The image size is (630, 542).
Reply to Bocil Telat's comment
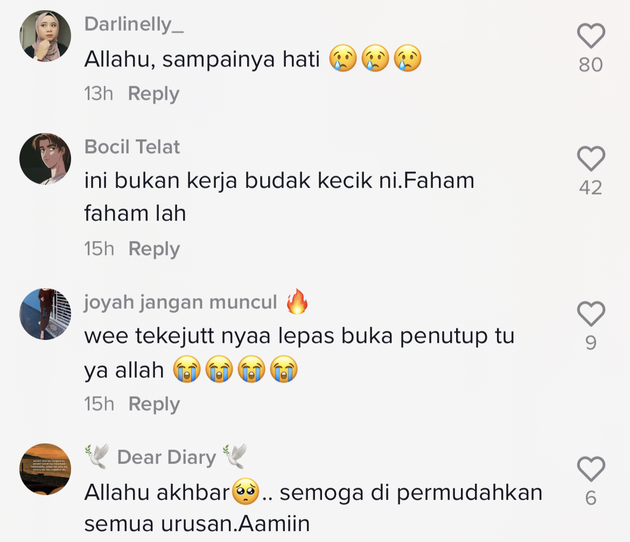tap(155, 249)
